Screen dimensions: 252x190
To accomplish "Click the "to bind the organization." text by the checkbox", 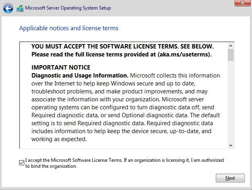I will coord(51,167).
